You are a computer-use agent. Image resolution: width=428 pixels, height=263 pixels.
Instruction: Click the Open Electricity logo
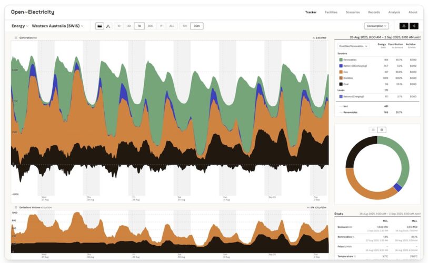tap(33, 12)
